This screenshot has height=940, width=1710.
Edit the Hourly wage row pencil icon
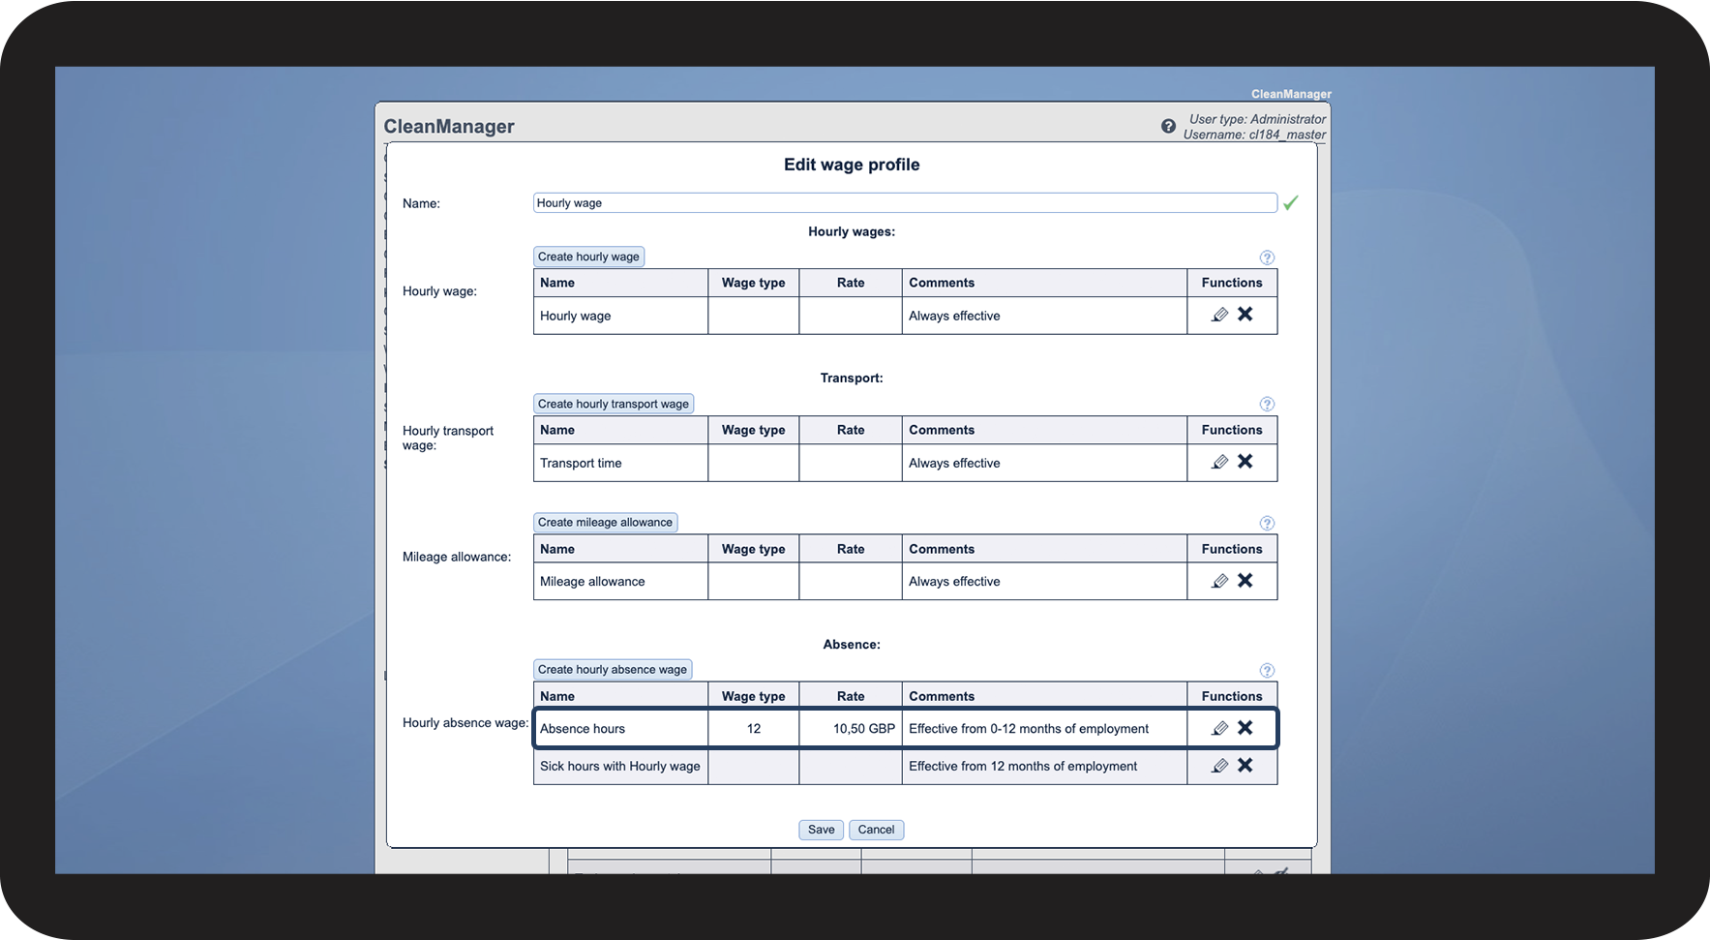pyautogui.click(x=1219, y=315)
